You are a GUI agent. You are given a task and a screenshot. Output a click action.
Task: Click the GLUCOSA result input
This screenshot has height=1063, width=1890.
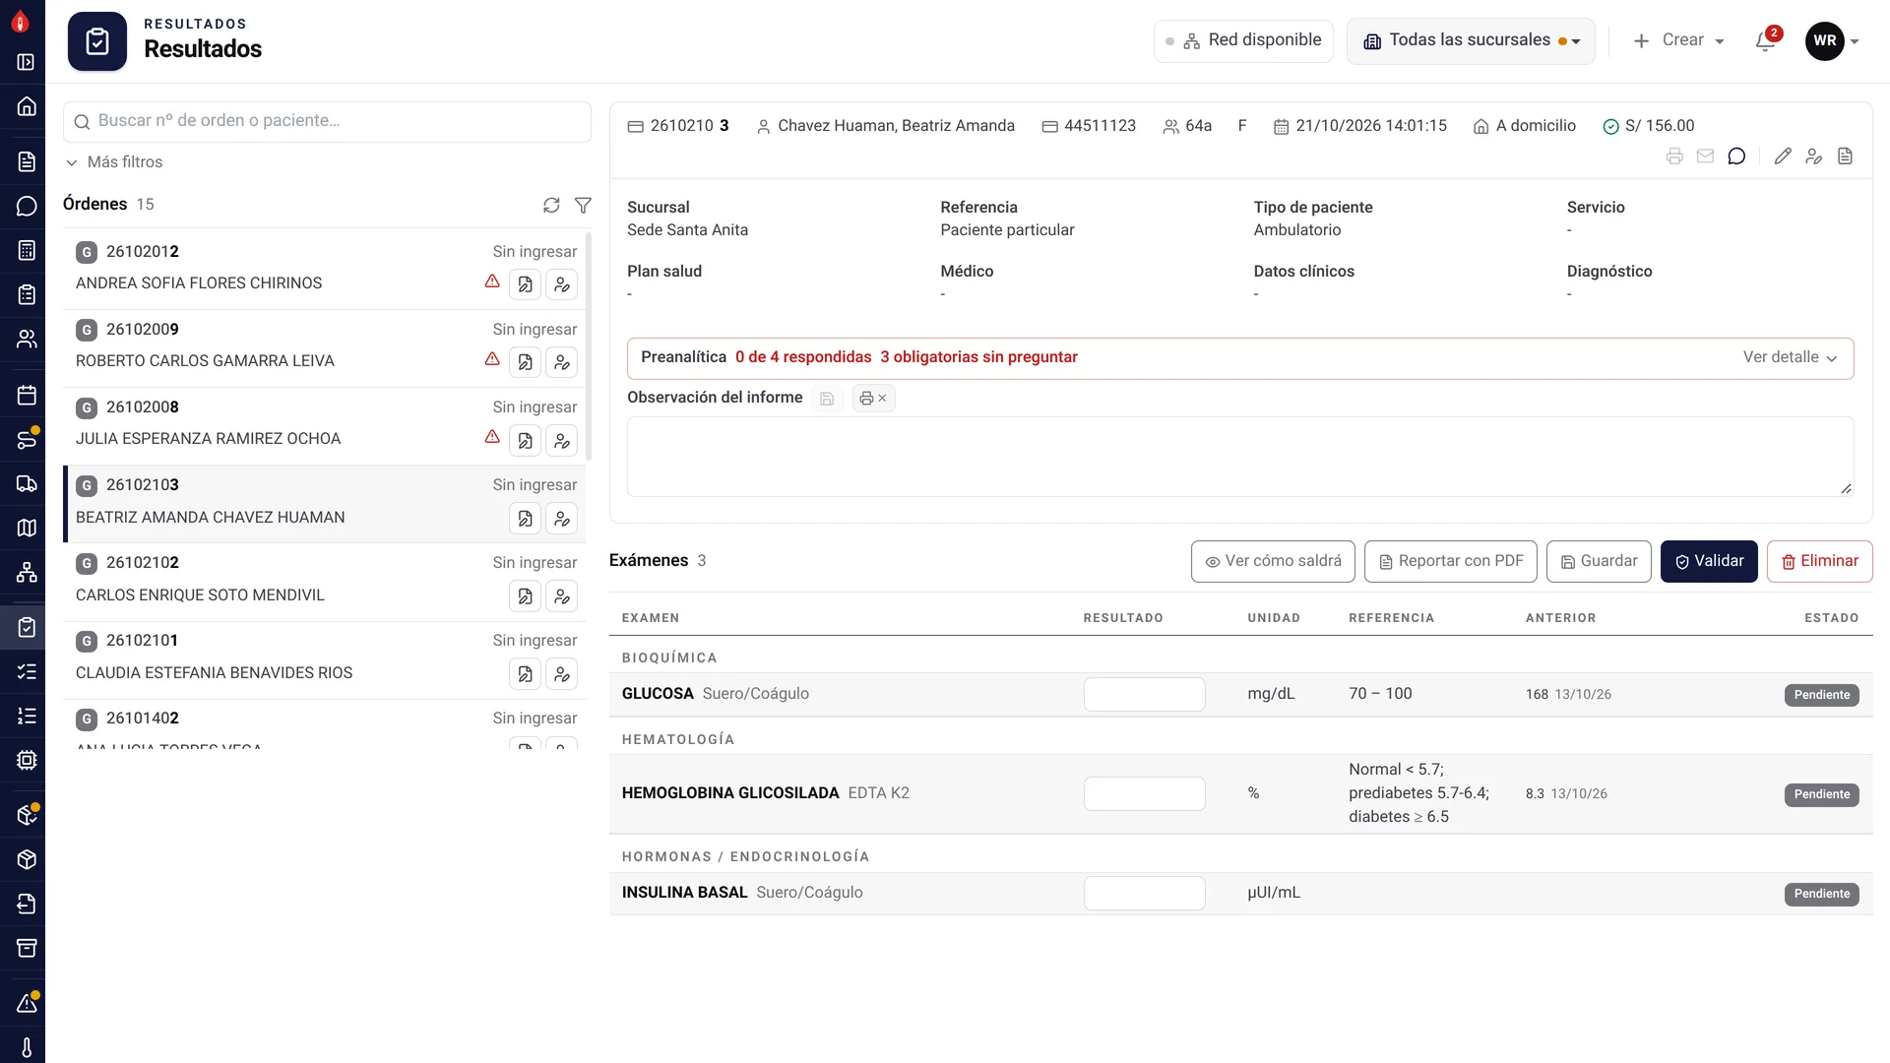(x=1144, y=694)
